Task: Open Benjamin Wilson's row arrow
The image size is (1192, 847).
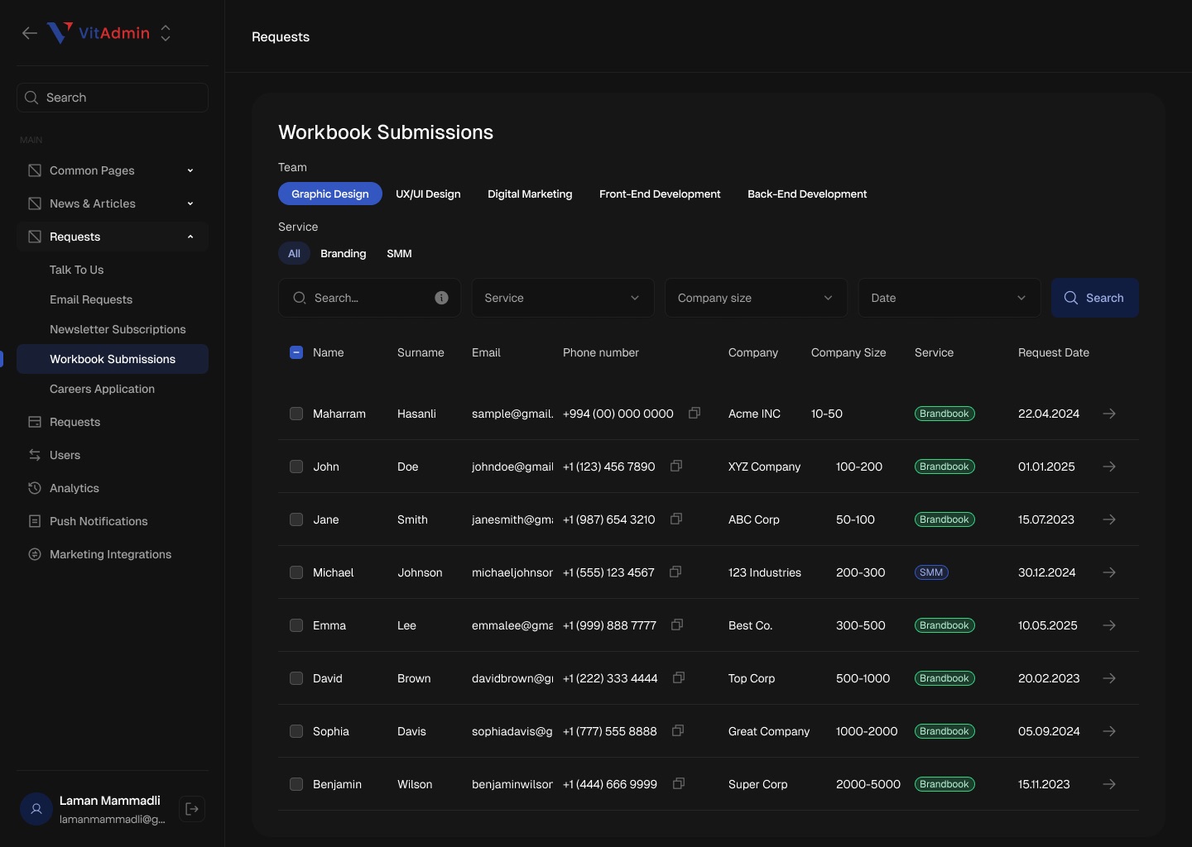Action: click(x=1109, y=784)
